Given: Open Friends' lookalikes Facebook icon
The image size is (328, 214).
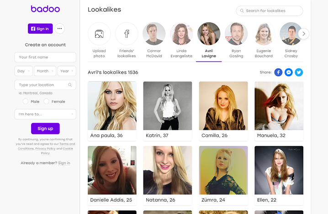Looking at the screenshot, I should click(x=127, y=34).
